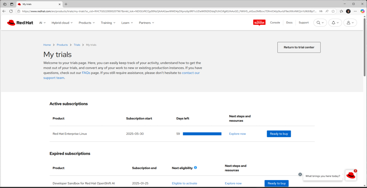
Task: Open the Red Hat chat assistant icon
Action: 351,175
